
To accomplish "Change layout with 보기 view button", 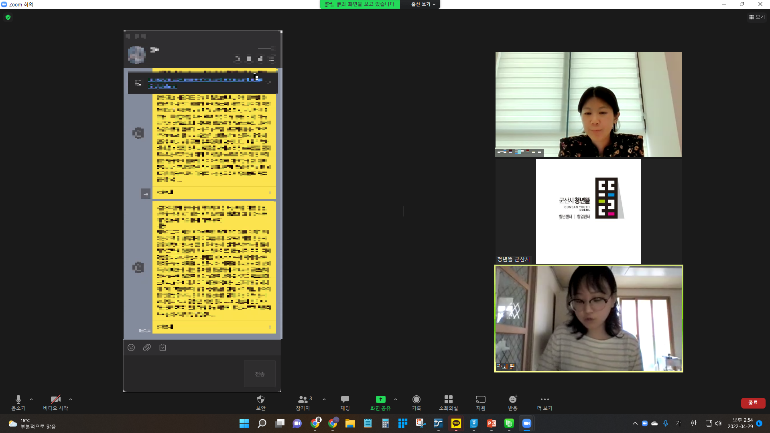I will pyautogui.click(x=757, y=17).
